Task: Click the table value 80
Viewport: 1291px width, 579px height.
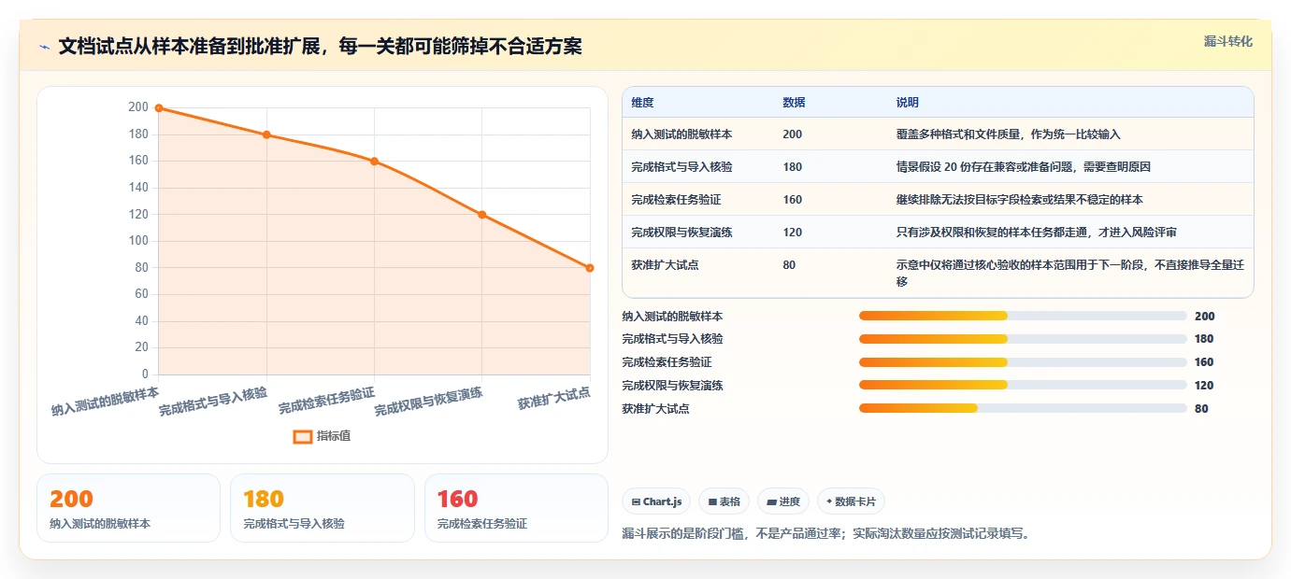Action: [789, 265]
